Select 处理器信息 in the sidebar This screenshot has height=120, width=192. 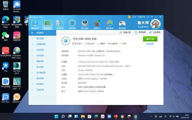click(42, 44)
